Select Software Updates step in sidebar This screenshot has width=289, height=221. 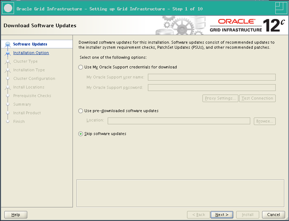(30, 44)
